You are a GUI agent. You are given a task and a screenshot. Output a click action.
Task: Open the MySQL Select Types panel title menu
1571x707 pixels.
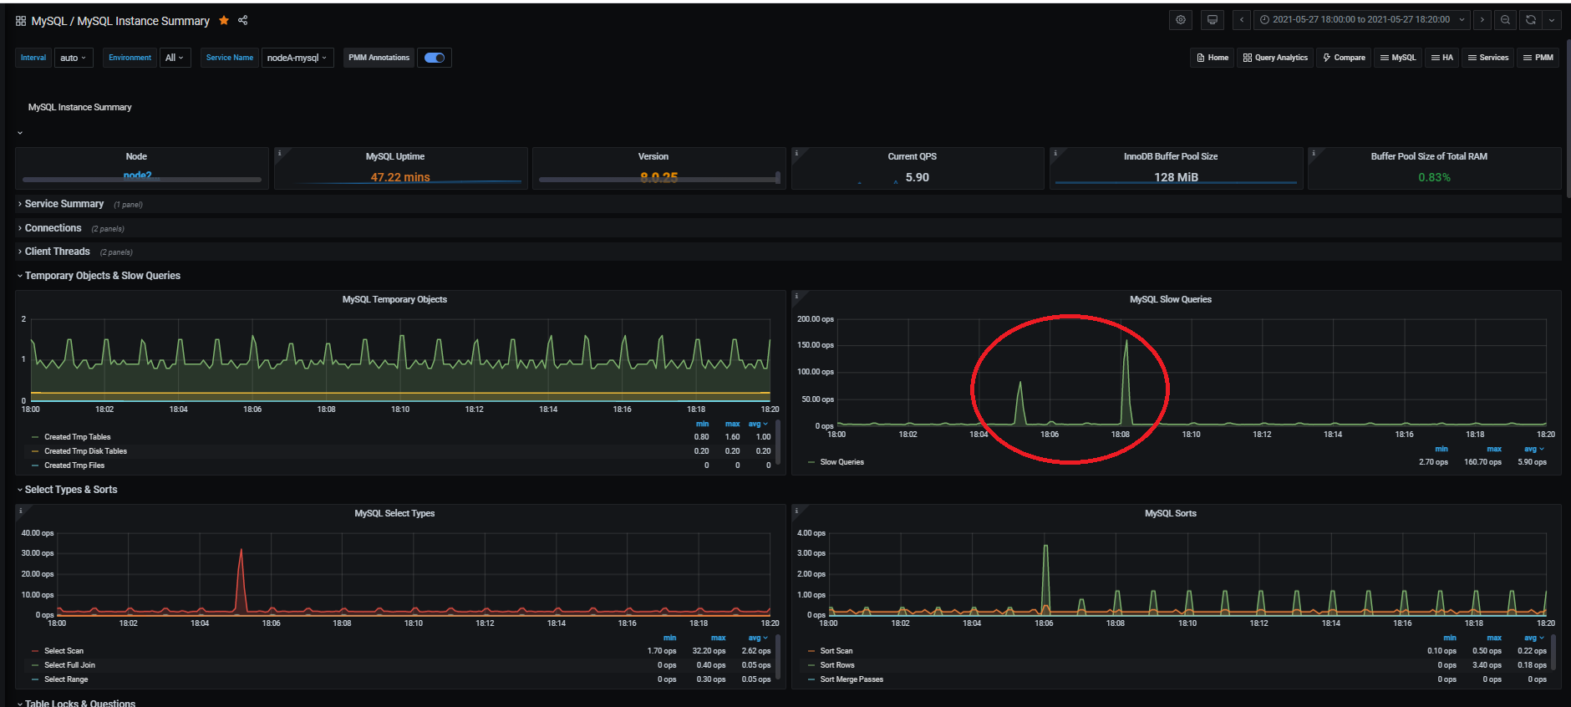pyautogui.click(x=394, y=513)
